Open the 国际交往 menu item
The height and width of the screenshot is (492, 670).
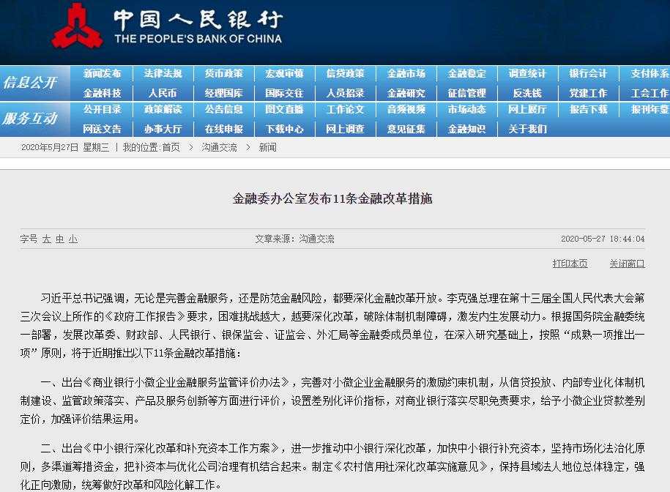point(284,93)
